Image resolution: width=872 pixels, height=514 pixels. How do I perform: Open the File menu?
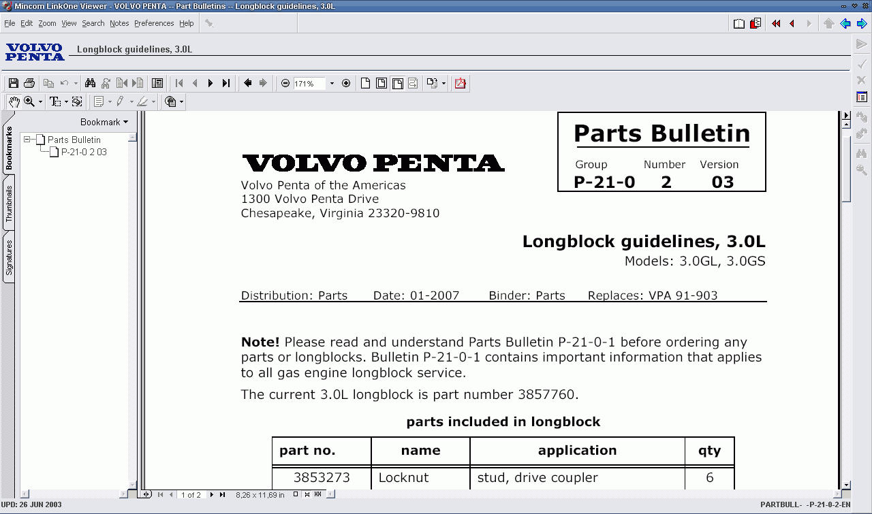pos(10,23)
